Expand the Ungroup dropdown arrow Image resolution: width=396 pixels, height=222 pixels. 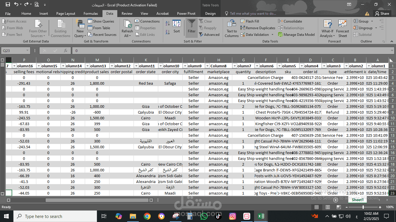pos(376,28)
